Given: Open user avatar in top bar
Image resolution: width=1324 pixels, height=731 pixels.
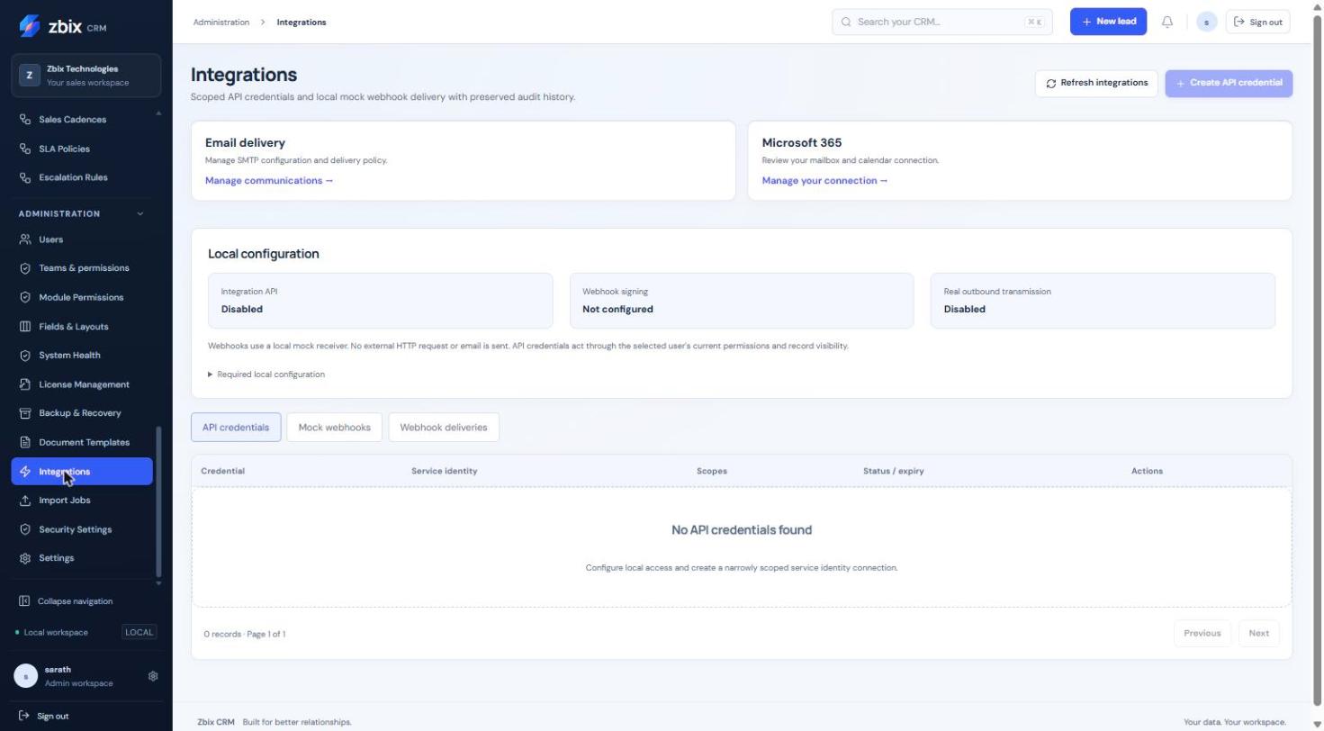Looking at the screenshot, I should 1206,22.
